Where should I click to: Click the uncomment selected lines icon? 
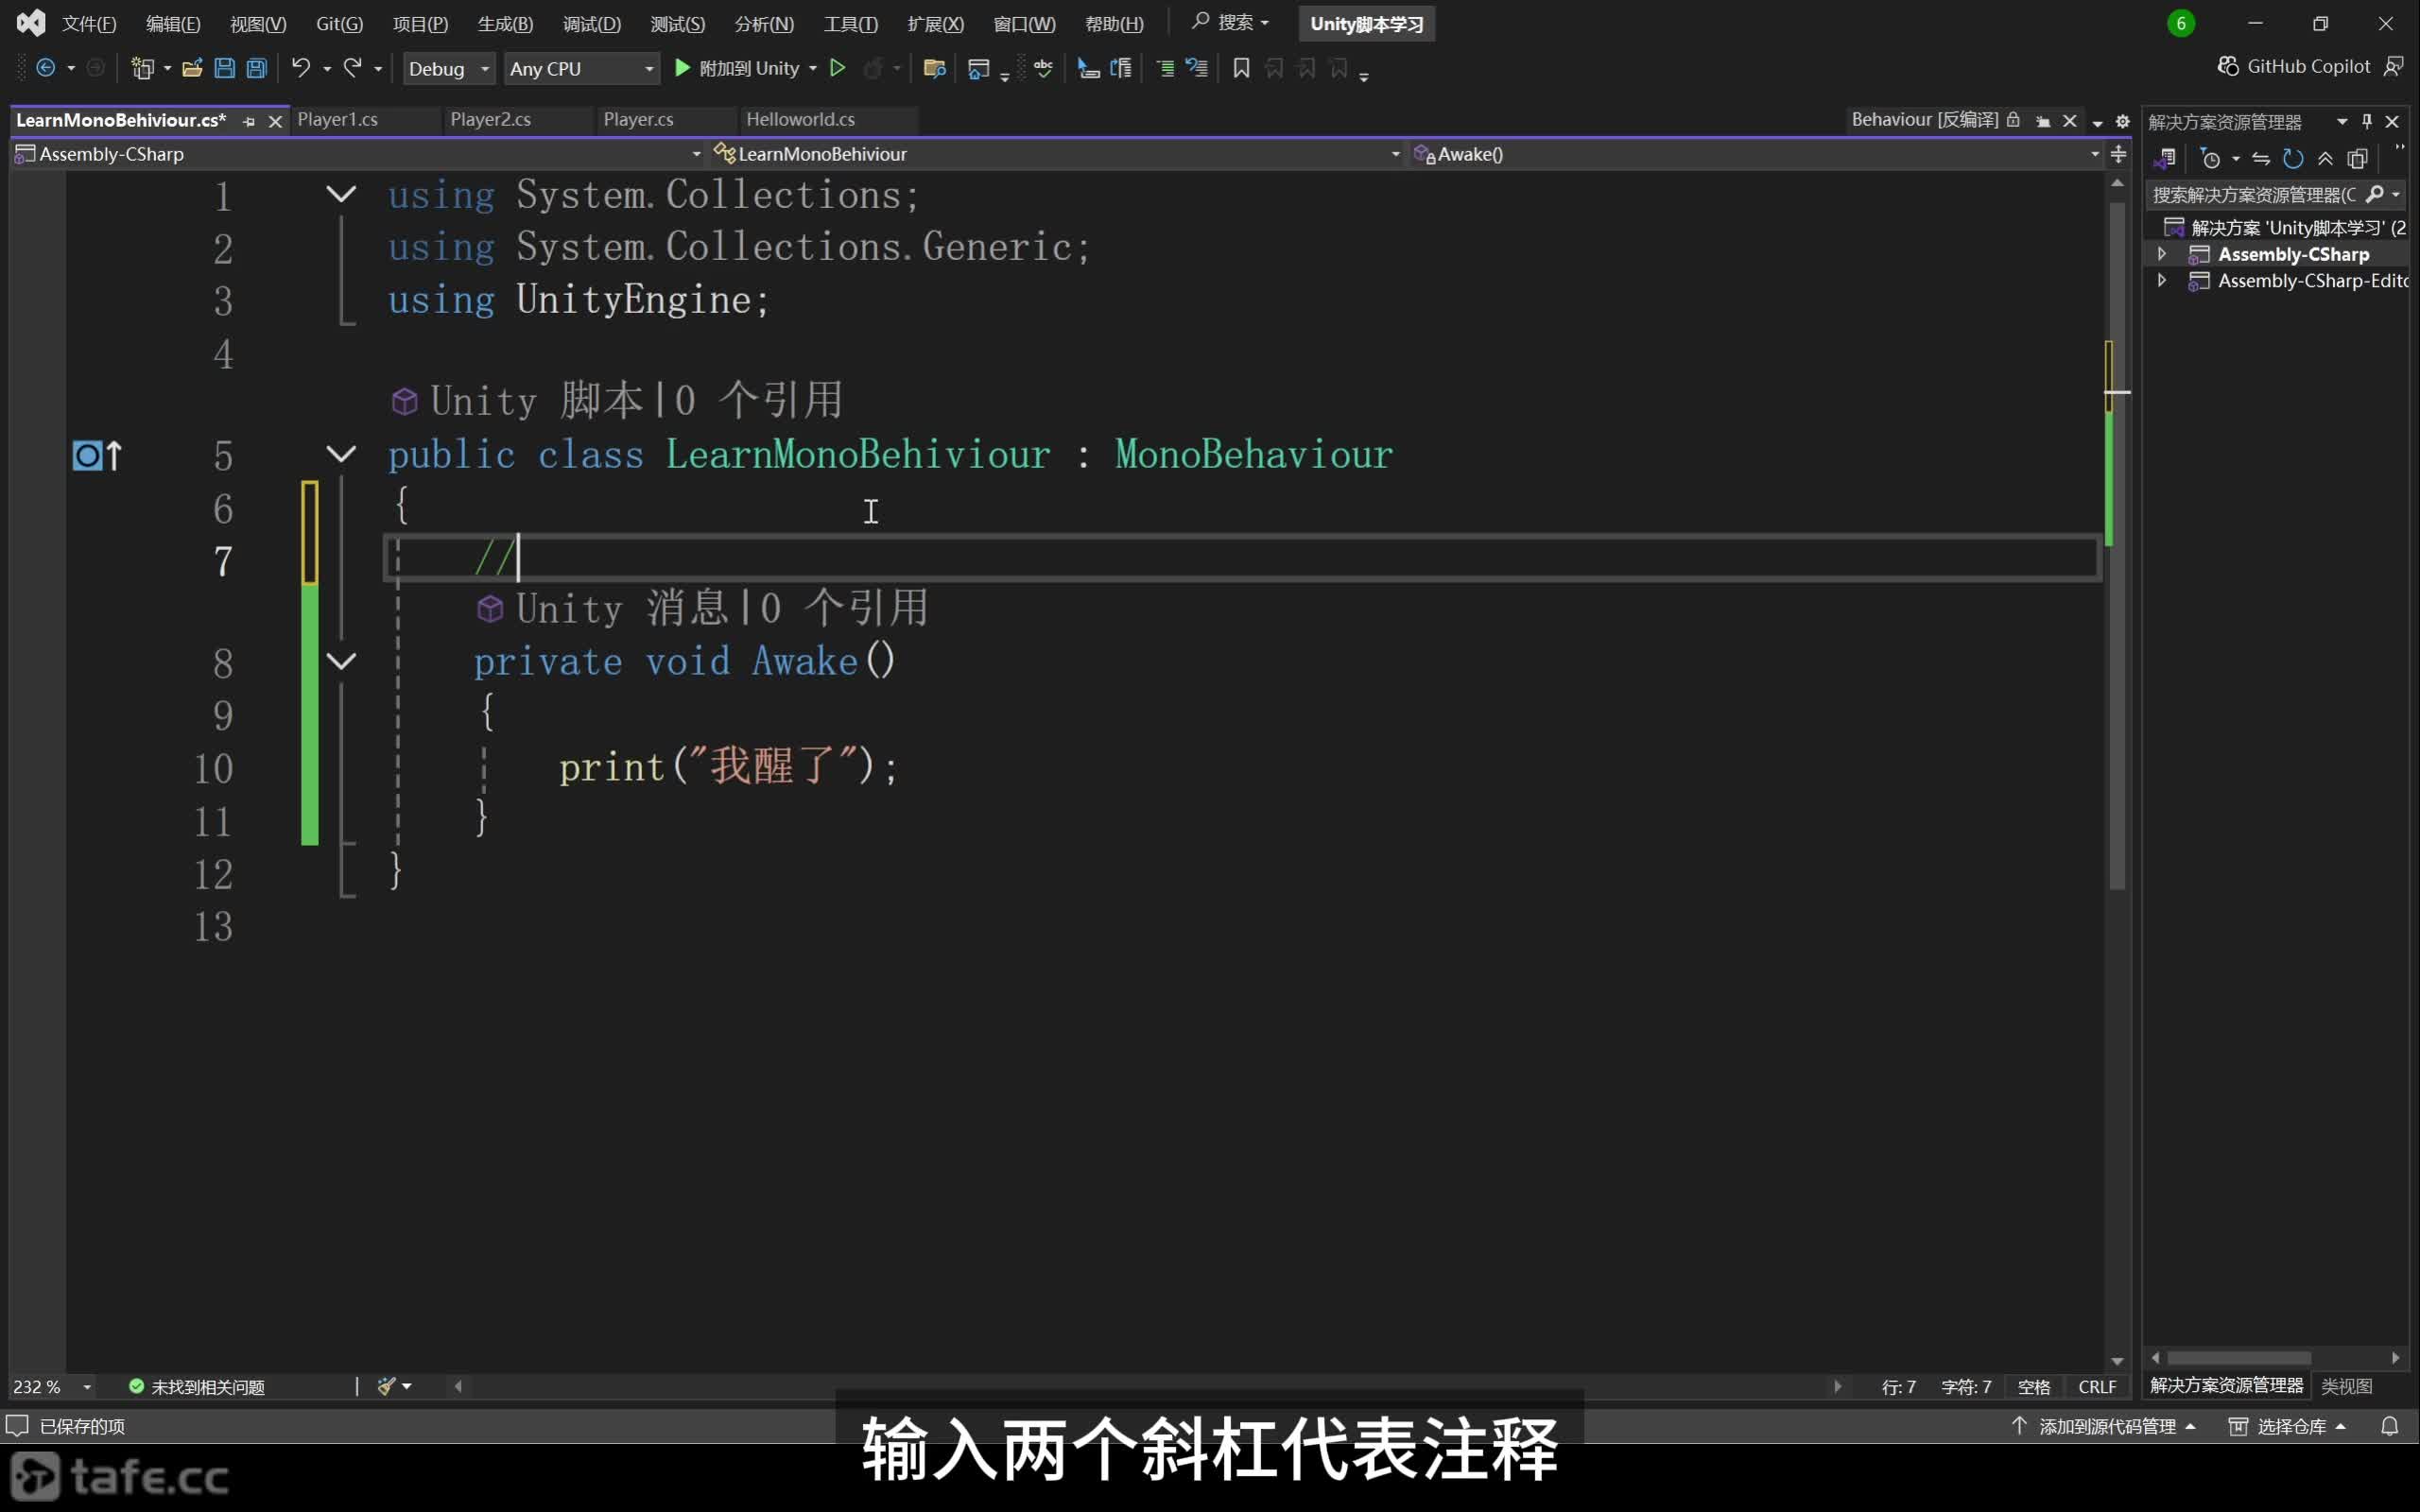tap(1197, 68)
